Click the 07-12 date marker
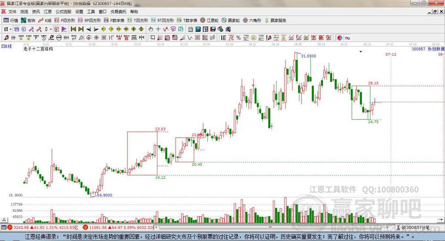Image resolution: width=445 pixels, height=241 pixels. (391, 54)
